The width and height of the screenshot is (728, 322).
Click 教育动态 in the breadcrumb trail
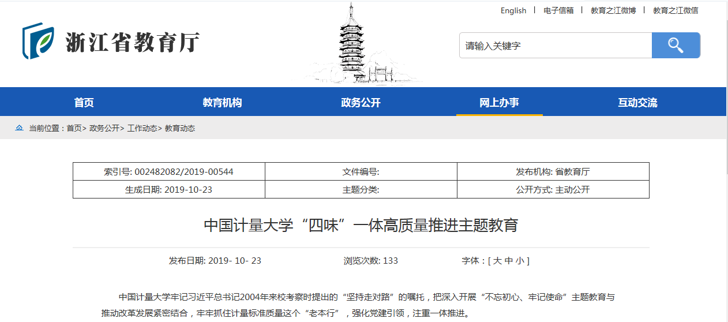[x=180, y=128]
